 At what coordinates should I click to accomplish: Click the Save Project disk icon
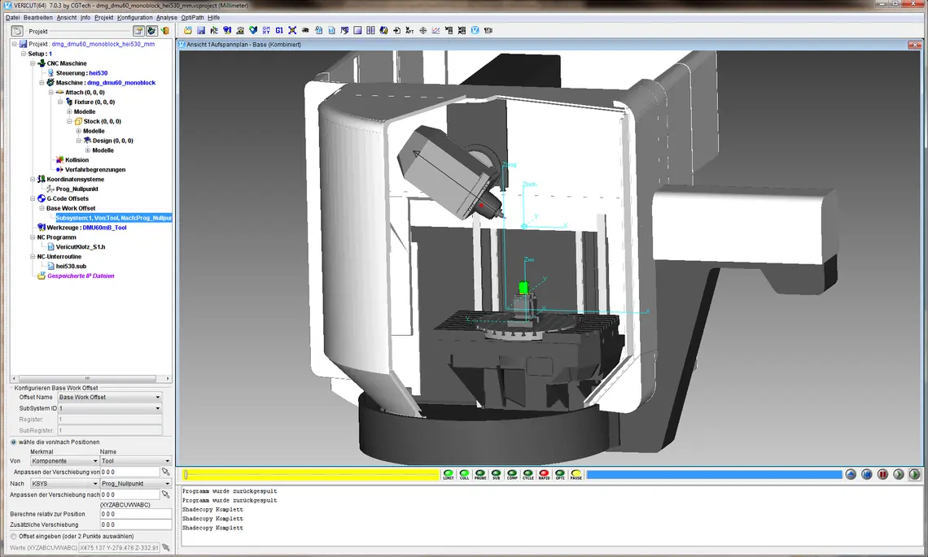tap(200, 31)
